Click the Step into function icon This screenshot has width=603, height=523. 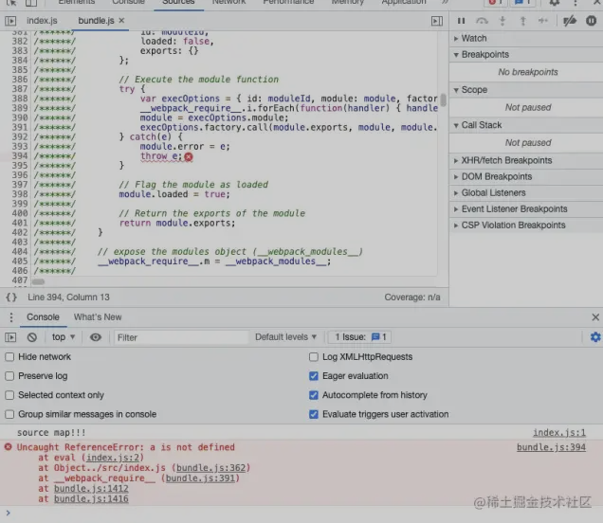[x=502, y=21]
